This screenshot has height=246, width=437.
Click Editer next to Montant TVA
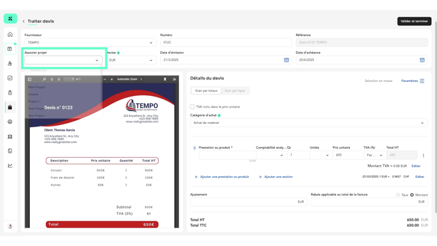(416, 166)
